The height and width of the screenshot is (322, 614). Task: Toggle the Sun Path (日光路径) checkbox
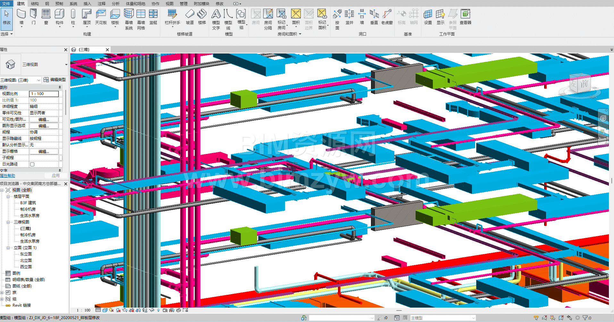32,164
